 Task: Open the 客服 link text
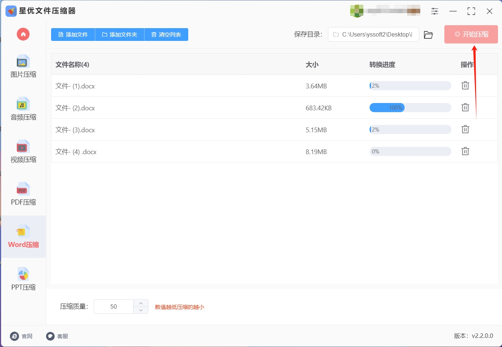click(x=63, y=336)
